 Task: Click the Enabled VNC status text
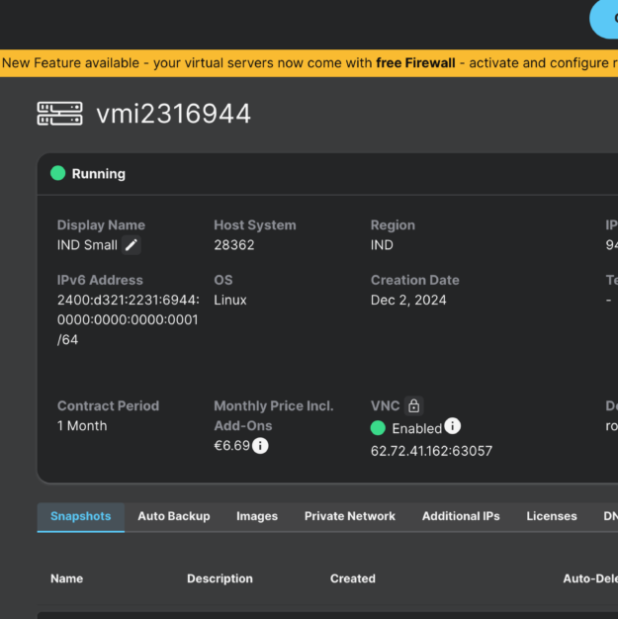pos(416,429)
